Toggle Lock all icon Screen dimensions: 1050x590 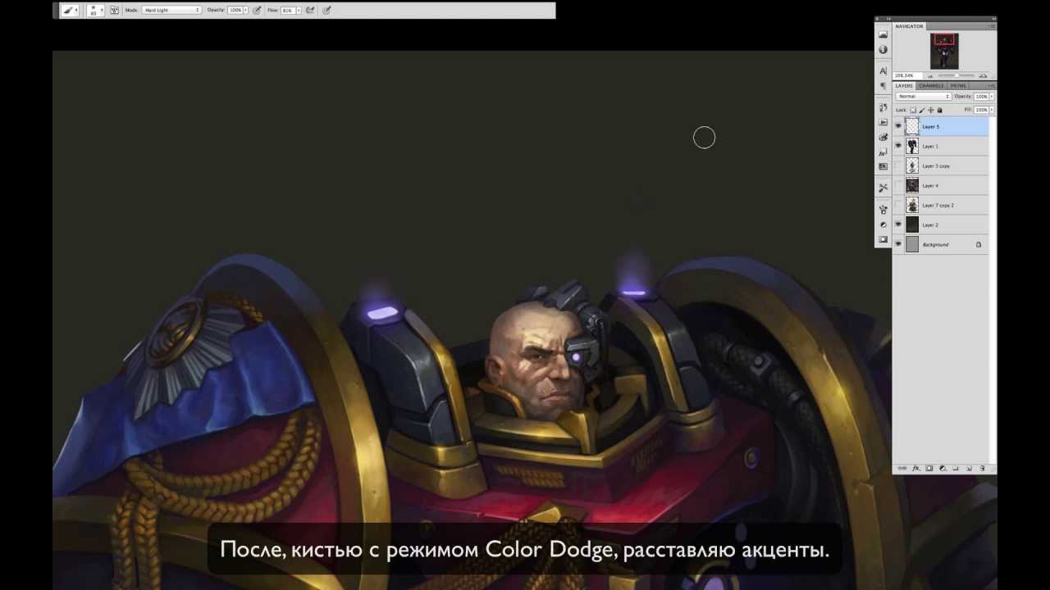(940, 110)
